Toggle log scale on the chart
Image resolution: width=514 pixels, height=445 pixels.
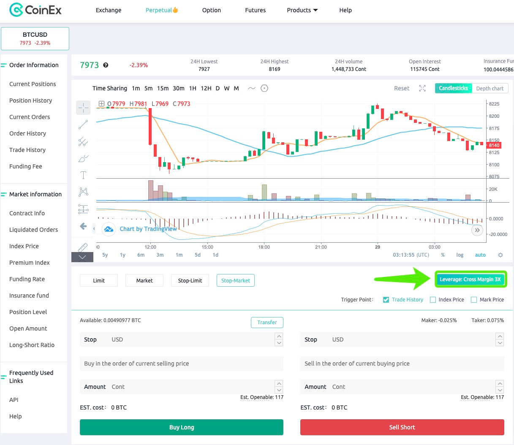pyautogui.click(x=460, y=255)
